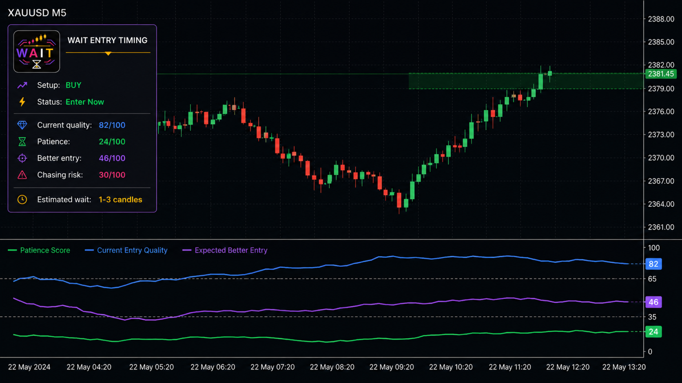Click the 30/100 chasing risk value

click(112, 175)
